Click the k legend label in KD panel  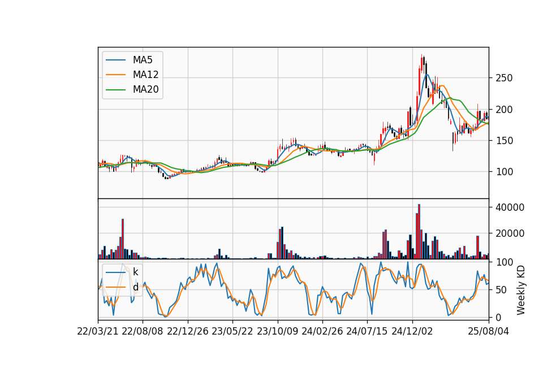point(135,272)
